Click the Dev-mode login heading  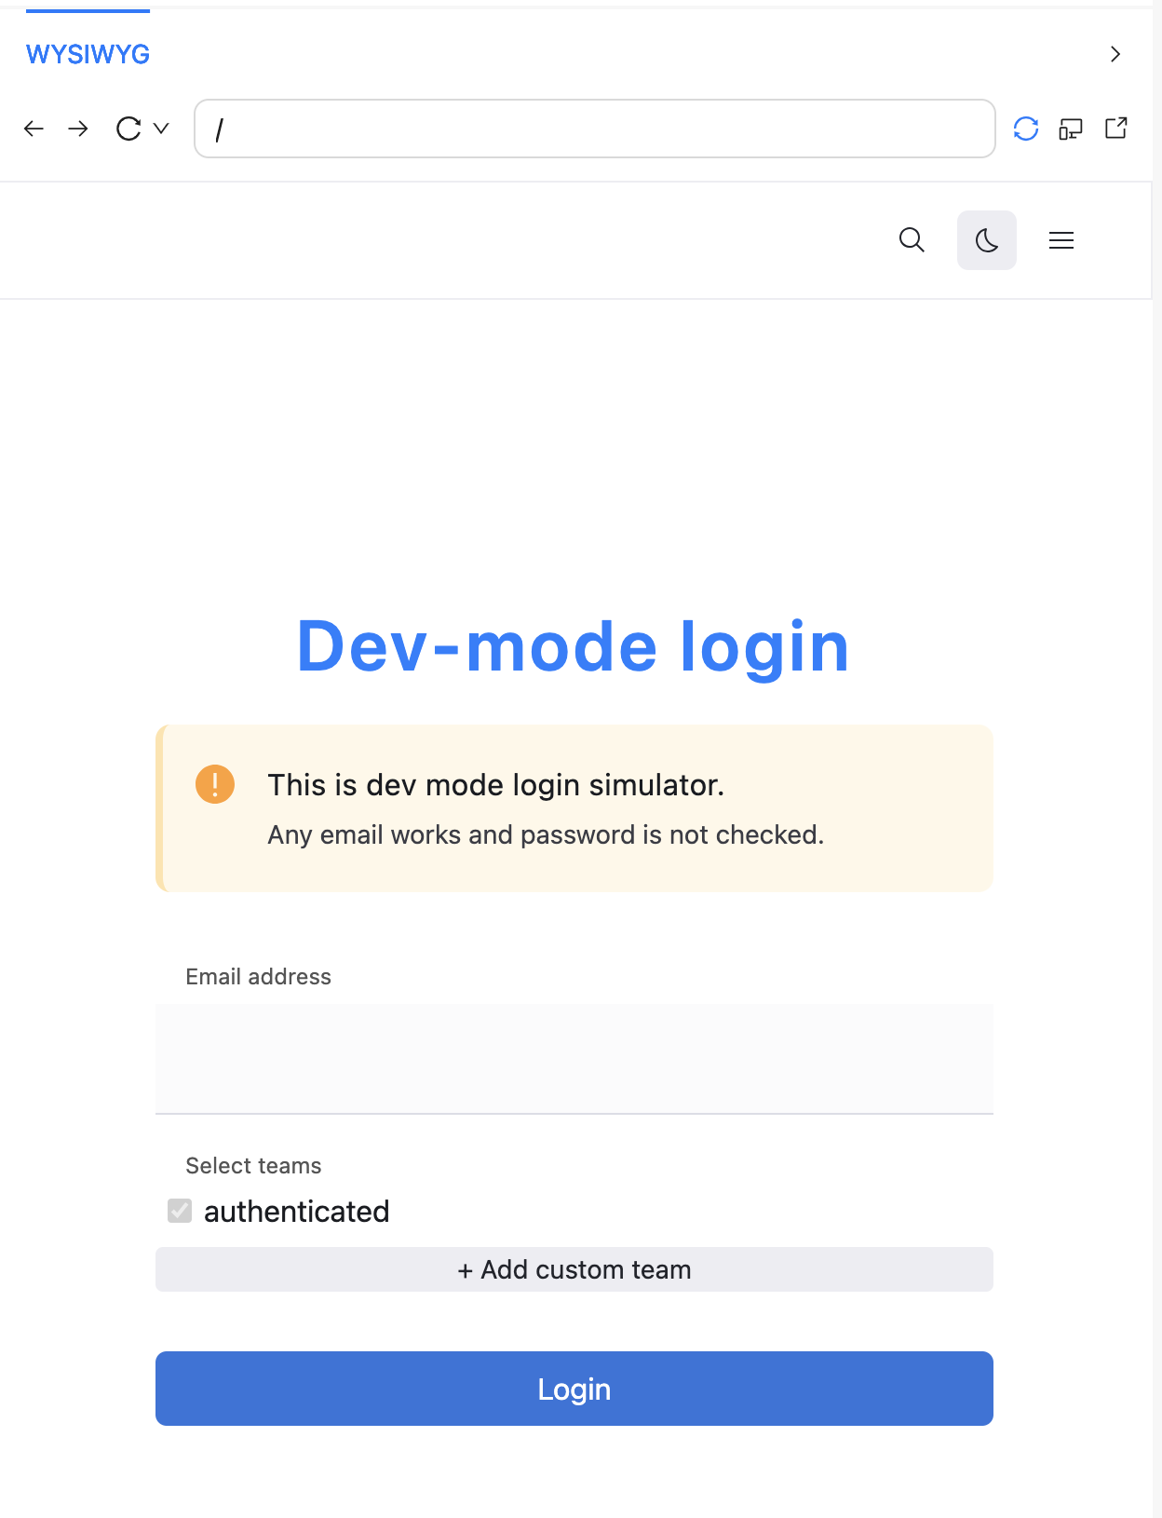pyautogui.click(x=573, y=646)
